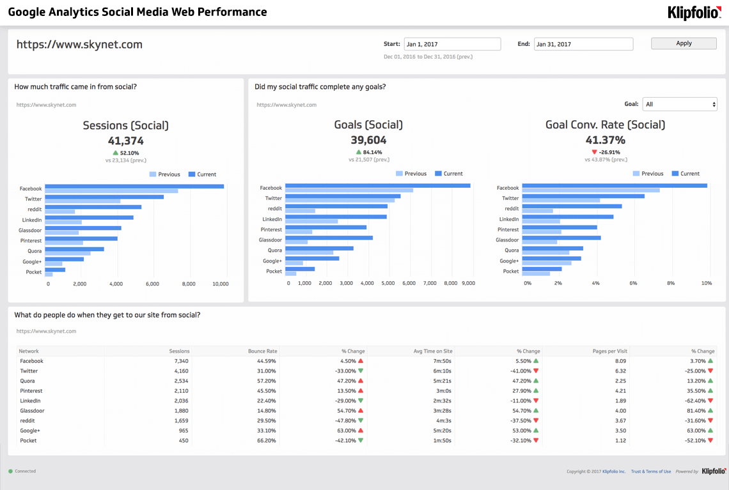Click the Facebook current bar in Sessions chart
Viewport: 729px width, 490px height.
134,187
